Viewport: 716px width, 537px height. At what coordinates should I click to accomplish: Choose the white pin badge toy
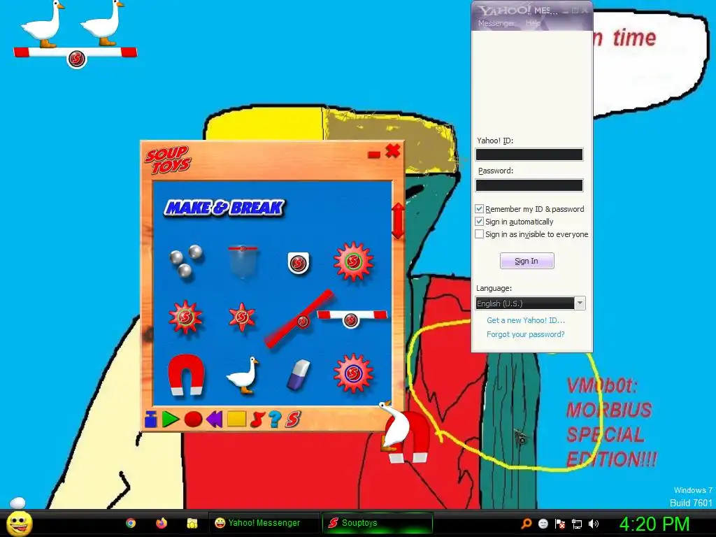pos(299,263)
